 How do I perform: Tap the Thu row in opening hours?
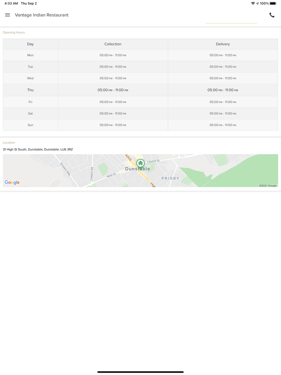(31, 90)
